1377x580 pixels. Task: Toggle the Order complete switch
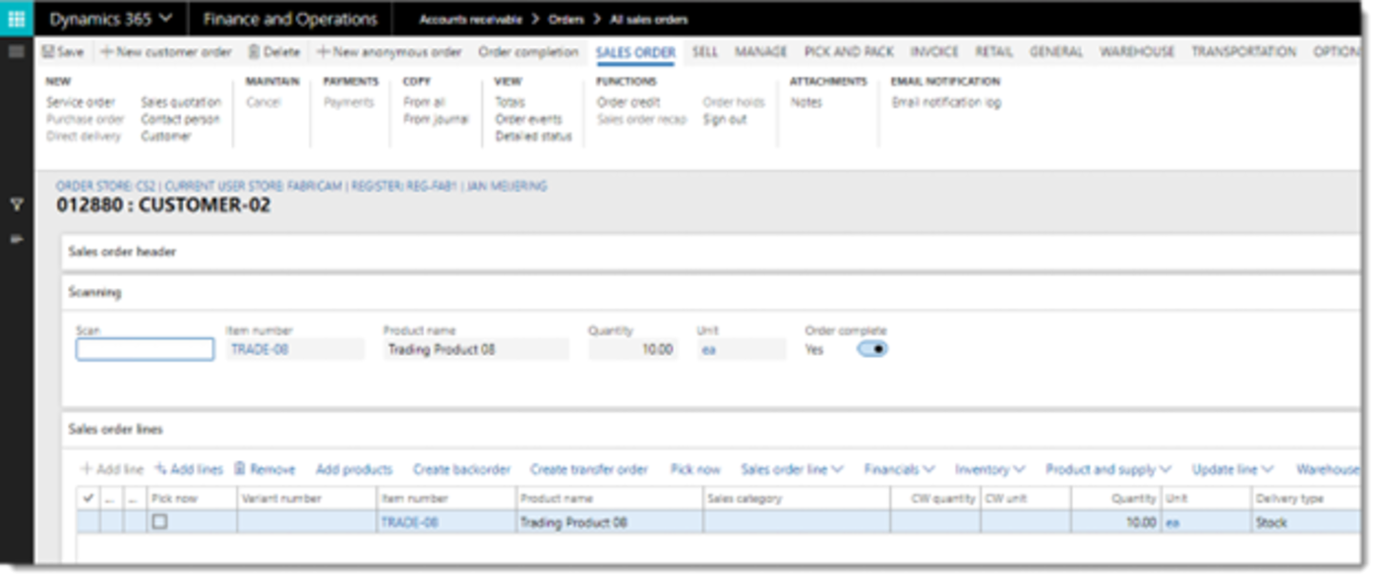(871, 349)
